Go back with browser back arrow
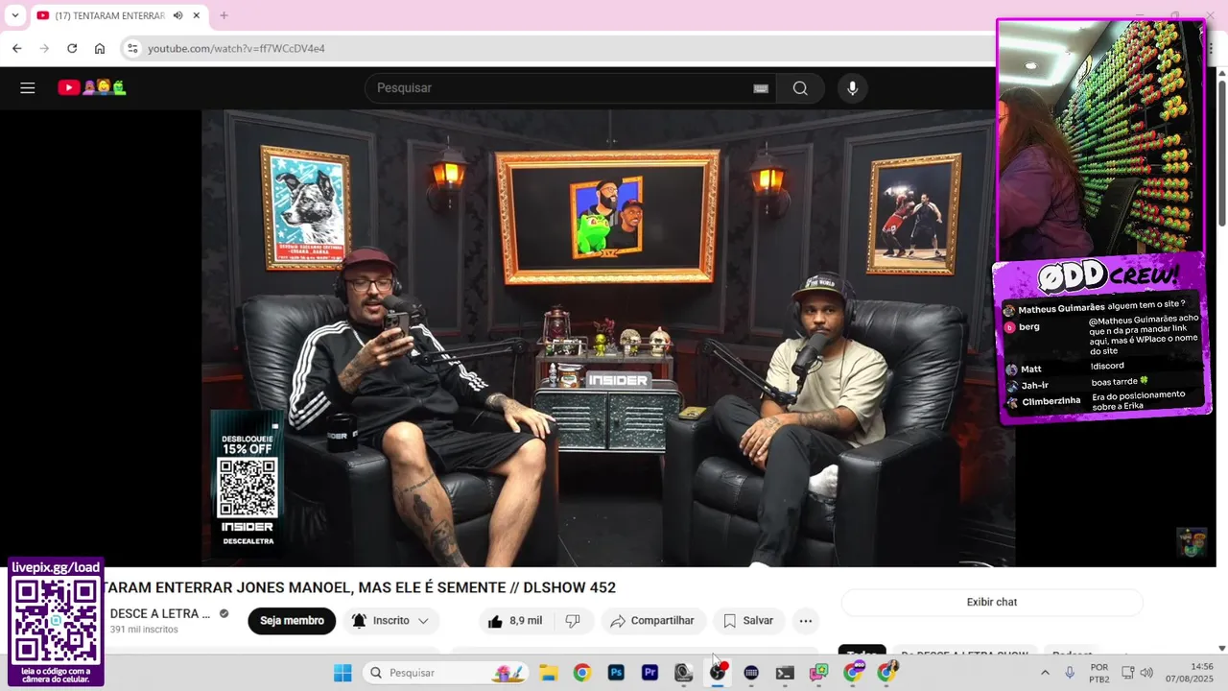This screenshot has width=1228, height=691. pos(16,48)
